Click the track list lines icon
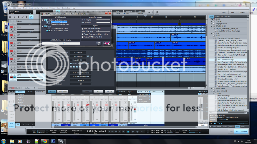This screenshot has width=257, height=144. (10, 17)
